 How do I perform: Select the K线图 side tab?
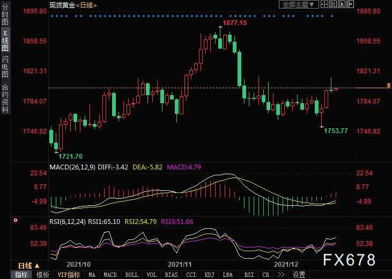[x=5, y=41]
